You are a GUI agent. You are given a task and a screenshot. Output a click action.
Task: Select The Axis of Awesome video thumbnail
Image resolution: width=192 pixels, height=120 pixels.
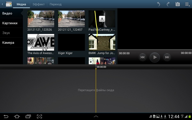click(41, 42)
